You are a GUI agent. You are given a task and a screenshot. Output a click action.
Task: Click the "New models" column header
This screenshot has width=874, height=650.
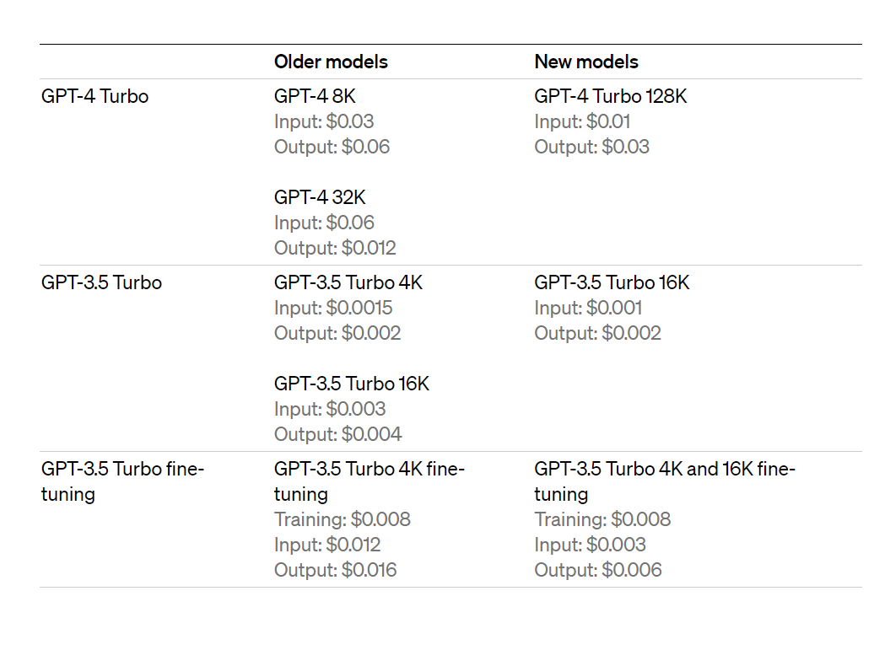tap(585, 62)
